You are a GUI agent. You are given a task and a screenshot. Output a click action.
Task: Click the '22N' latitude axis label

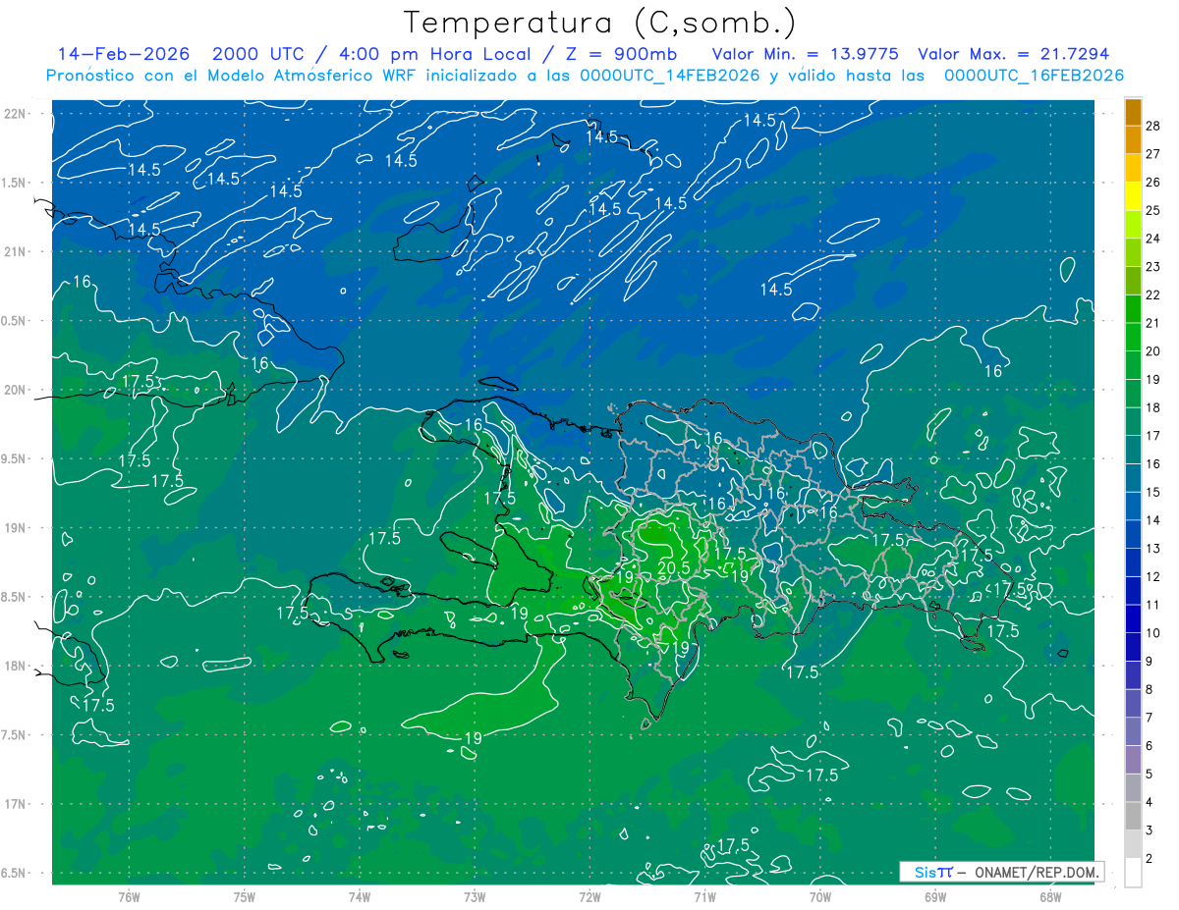(17, 113)
